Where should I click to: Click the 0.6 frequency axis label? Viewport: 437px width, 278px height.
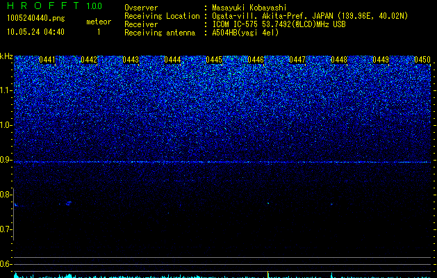point(6,264)
